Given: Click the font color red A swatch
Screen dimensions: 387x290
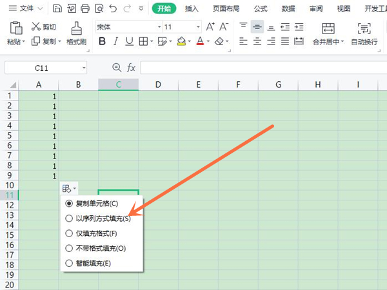Looking at the screenshot, I should [199, 41].
